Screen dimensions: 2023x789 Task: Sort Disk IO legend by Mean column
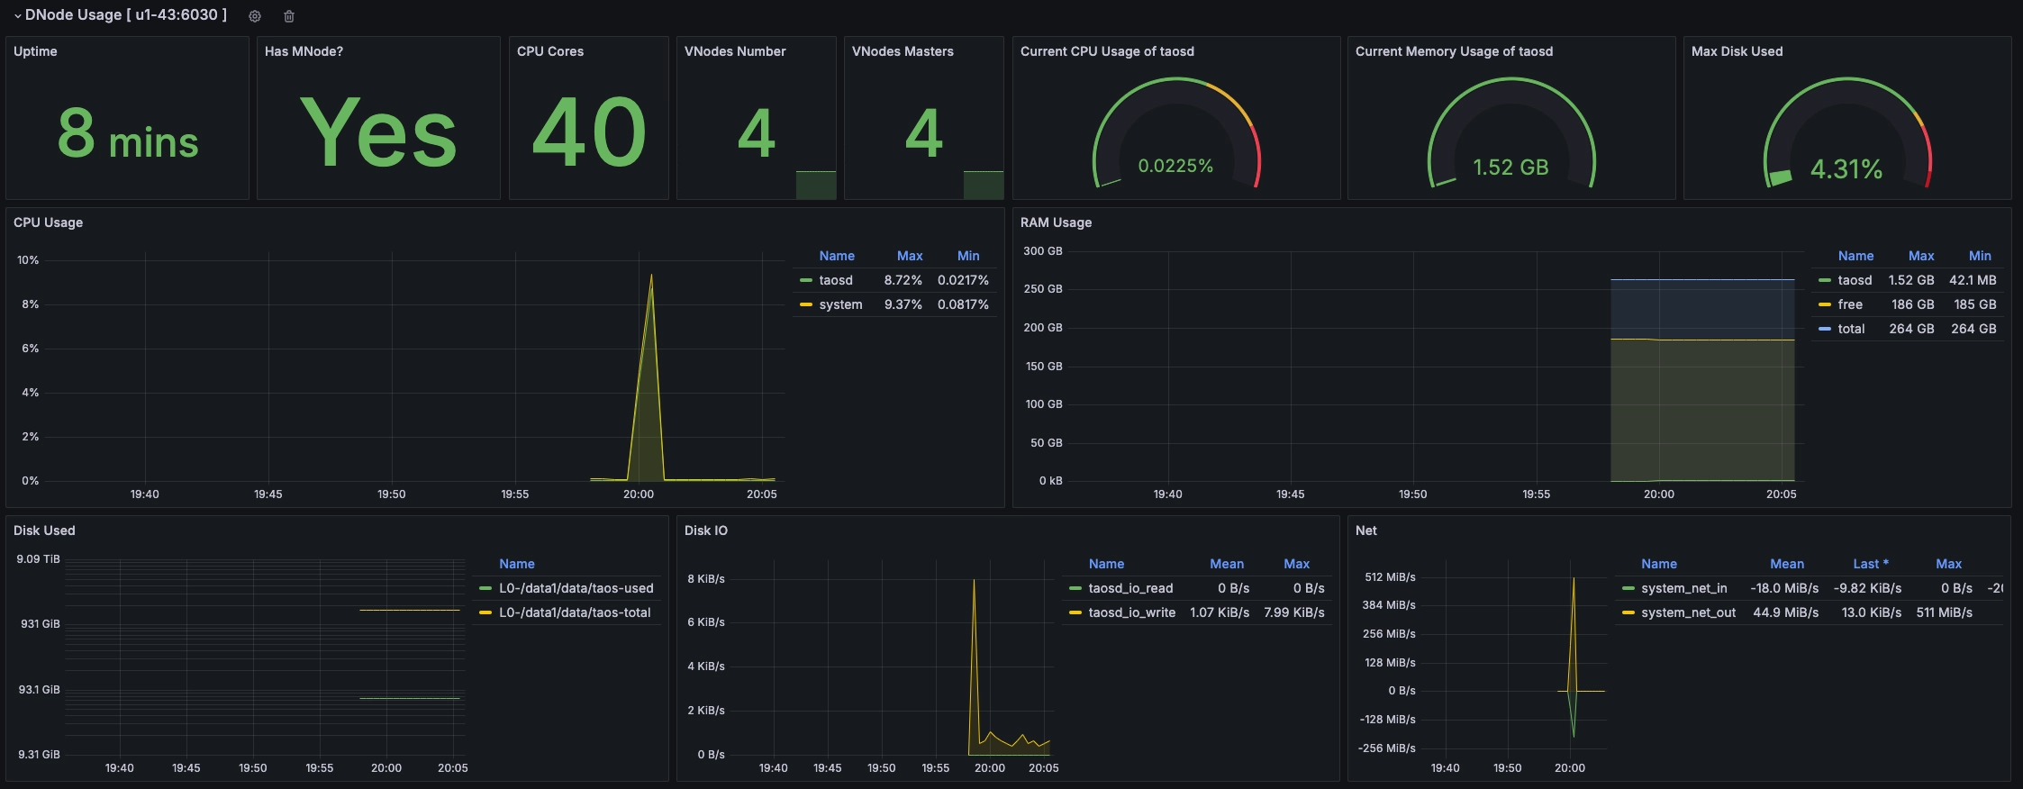click(x=1226, y=564)
